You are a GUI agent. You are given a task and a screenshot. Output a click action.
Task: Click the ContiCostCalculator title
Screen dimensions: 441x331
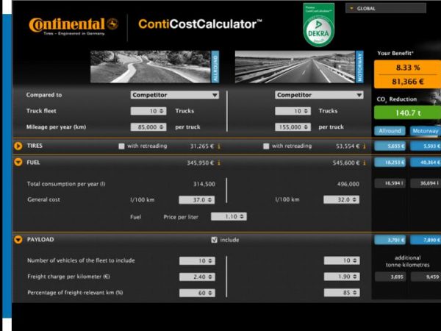click(200, 24)
